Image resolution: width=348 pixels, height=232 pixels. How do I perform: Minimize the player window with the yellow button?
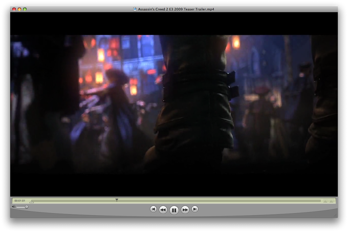[x=19, y=9]
